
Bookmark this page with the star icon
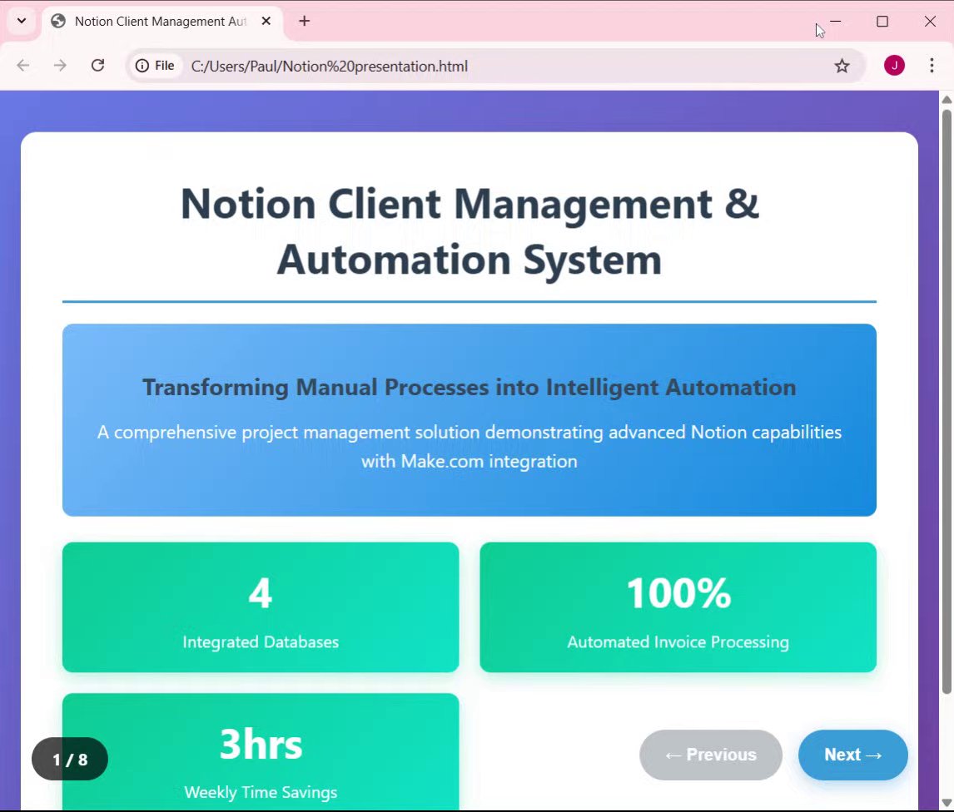[x=842, y=66]
